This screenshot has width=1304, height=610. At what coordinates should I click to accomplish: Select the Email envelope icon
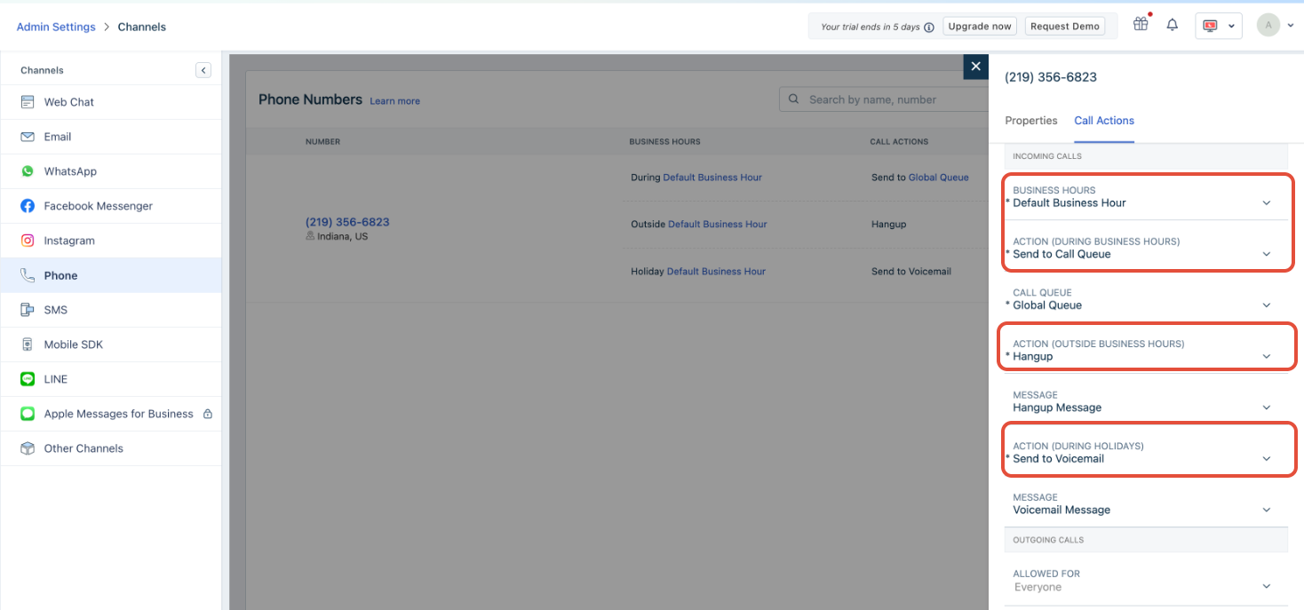click(28, 137)
